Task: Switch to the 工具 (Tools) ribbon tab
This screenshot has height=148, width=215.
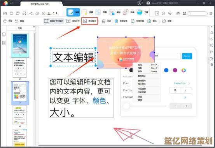Action: (143, 12)
